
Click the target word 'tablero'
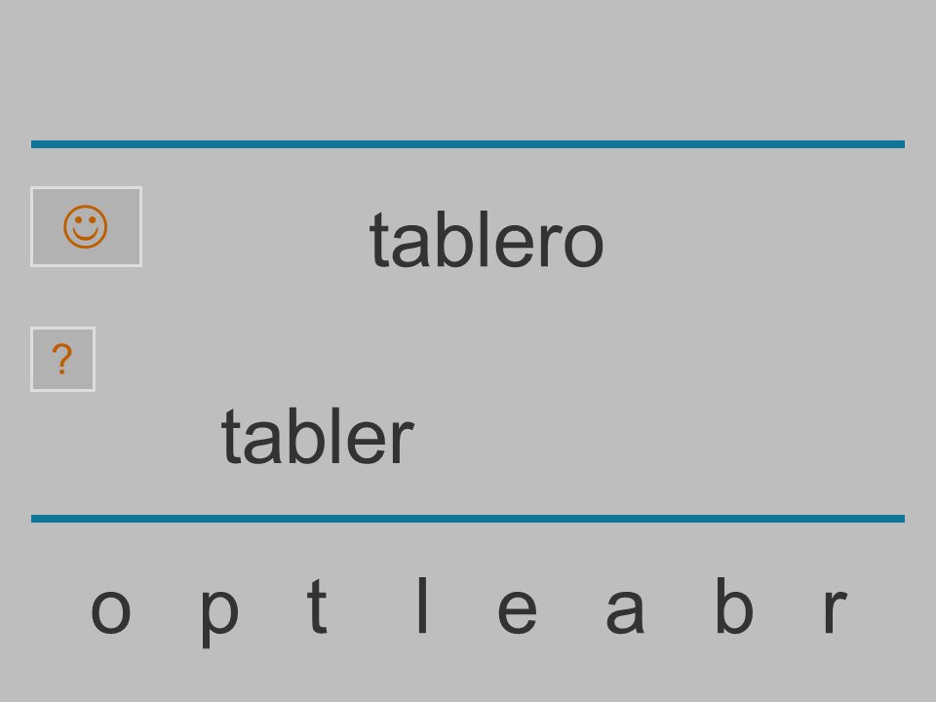pyautogui.click(x=487, y=240)
